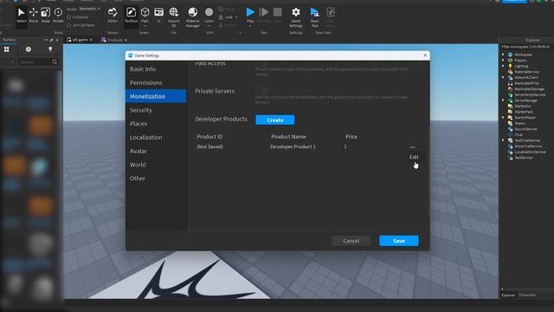Activate the Move tool
Screen dimensions: 554x312
tap(33, 16)
